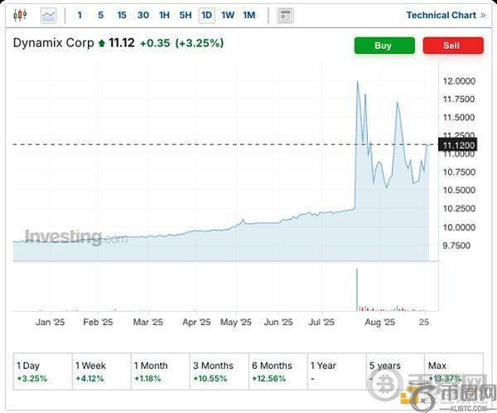Viewport: 497px width, 413px height.
Task: Select the 1-minute interval
Action: point(80,15)
